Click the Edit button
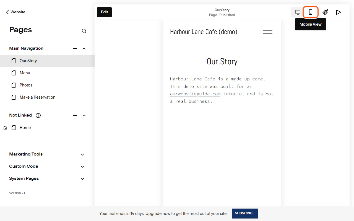 coord(104,12)
